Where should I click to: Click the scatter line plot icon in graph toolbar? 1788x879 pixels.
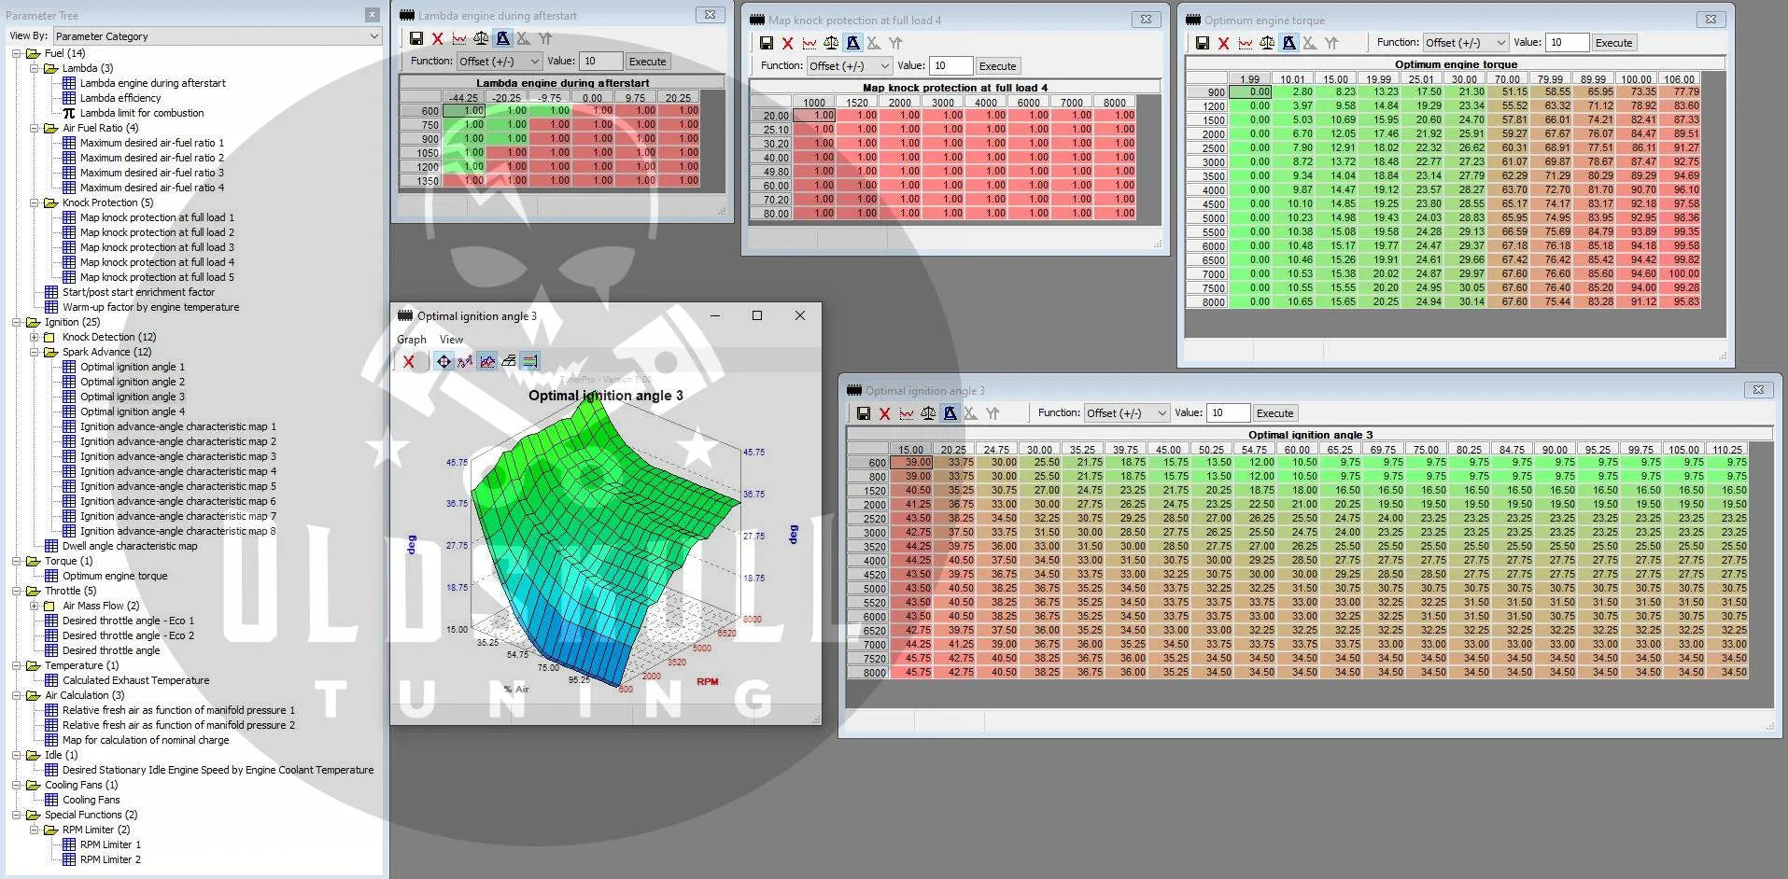(x=465, y=361)
